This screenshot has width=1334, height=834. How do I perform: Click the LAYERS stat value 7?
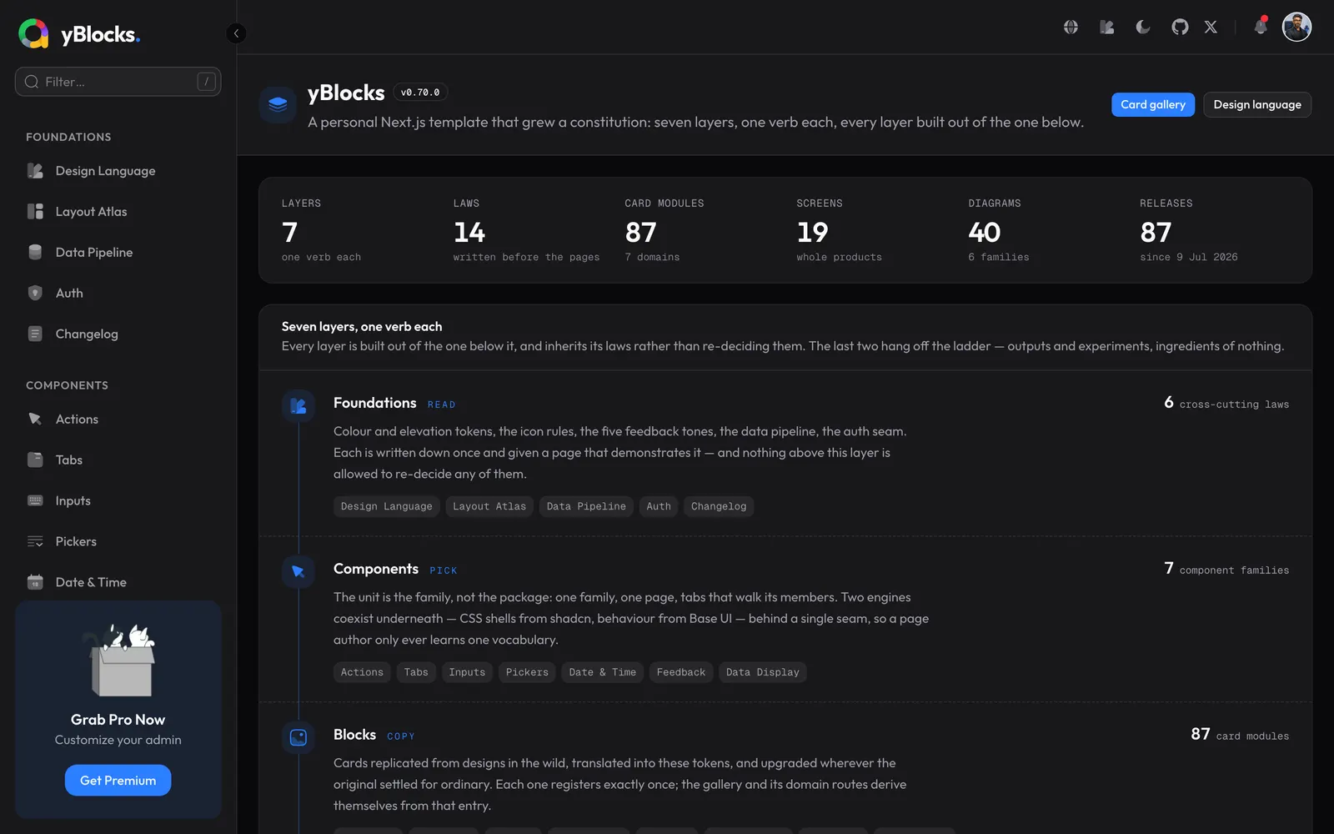[290, 232]
